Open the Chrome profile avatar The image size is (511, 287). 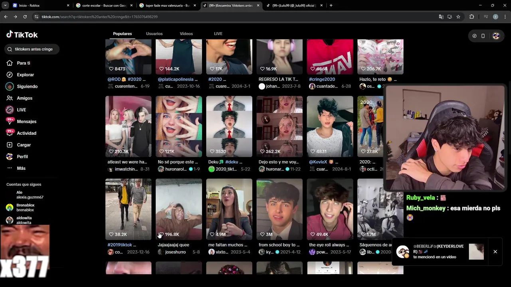coord(495,17)
